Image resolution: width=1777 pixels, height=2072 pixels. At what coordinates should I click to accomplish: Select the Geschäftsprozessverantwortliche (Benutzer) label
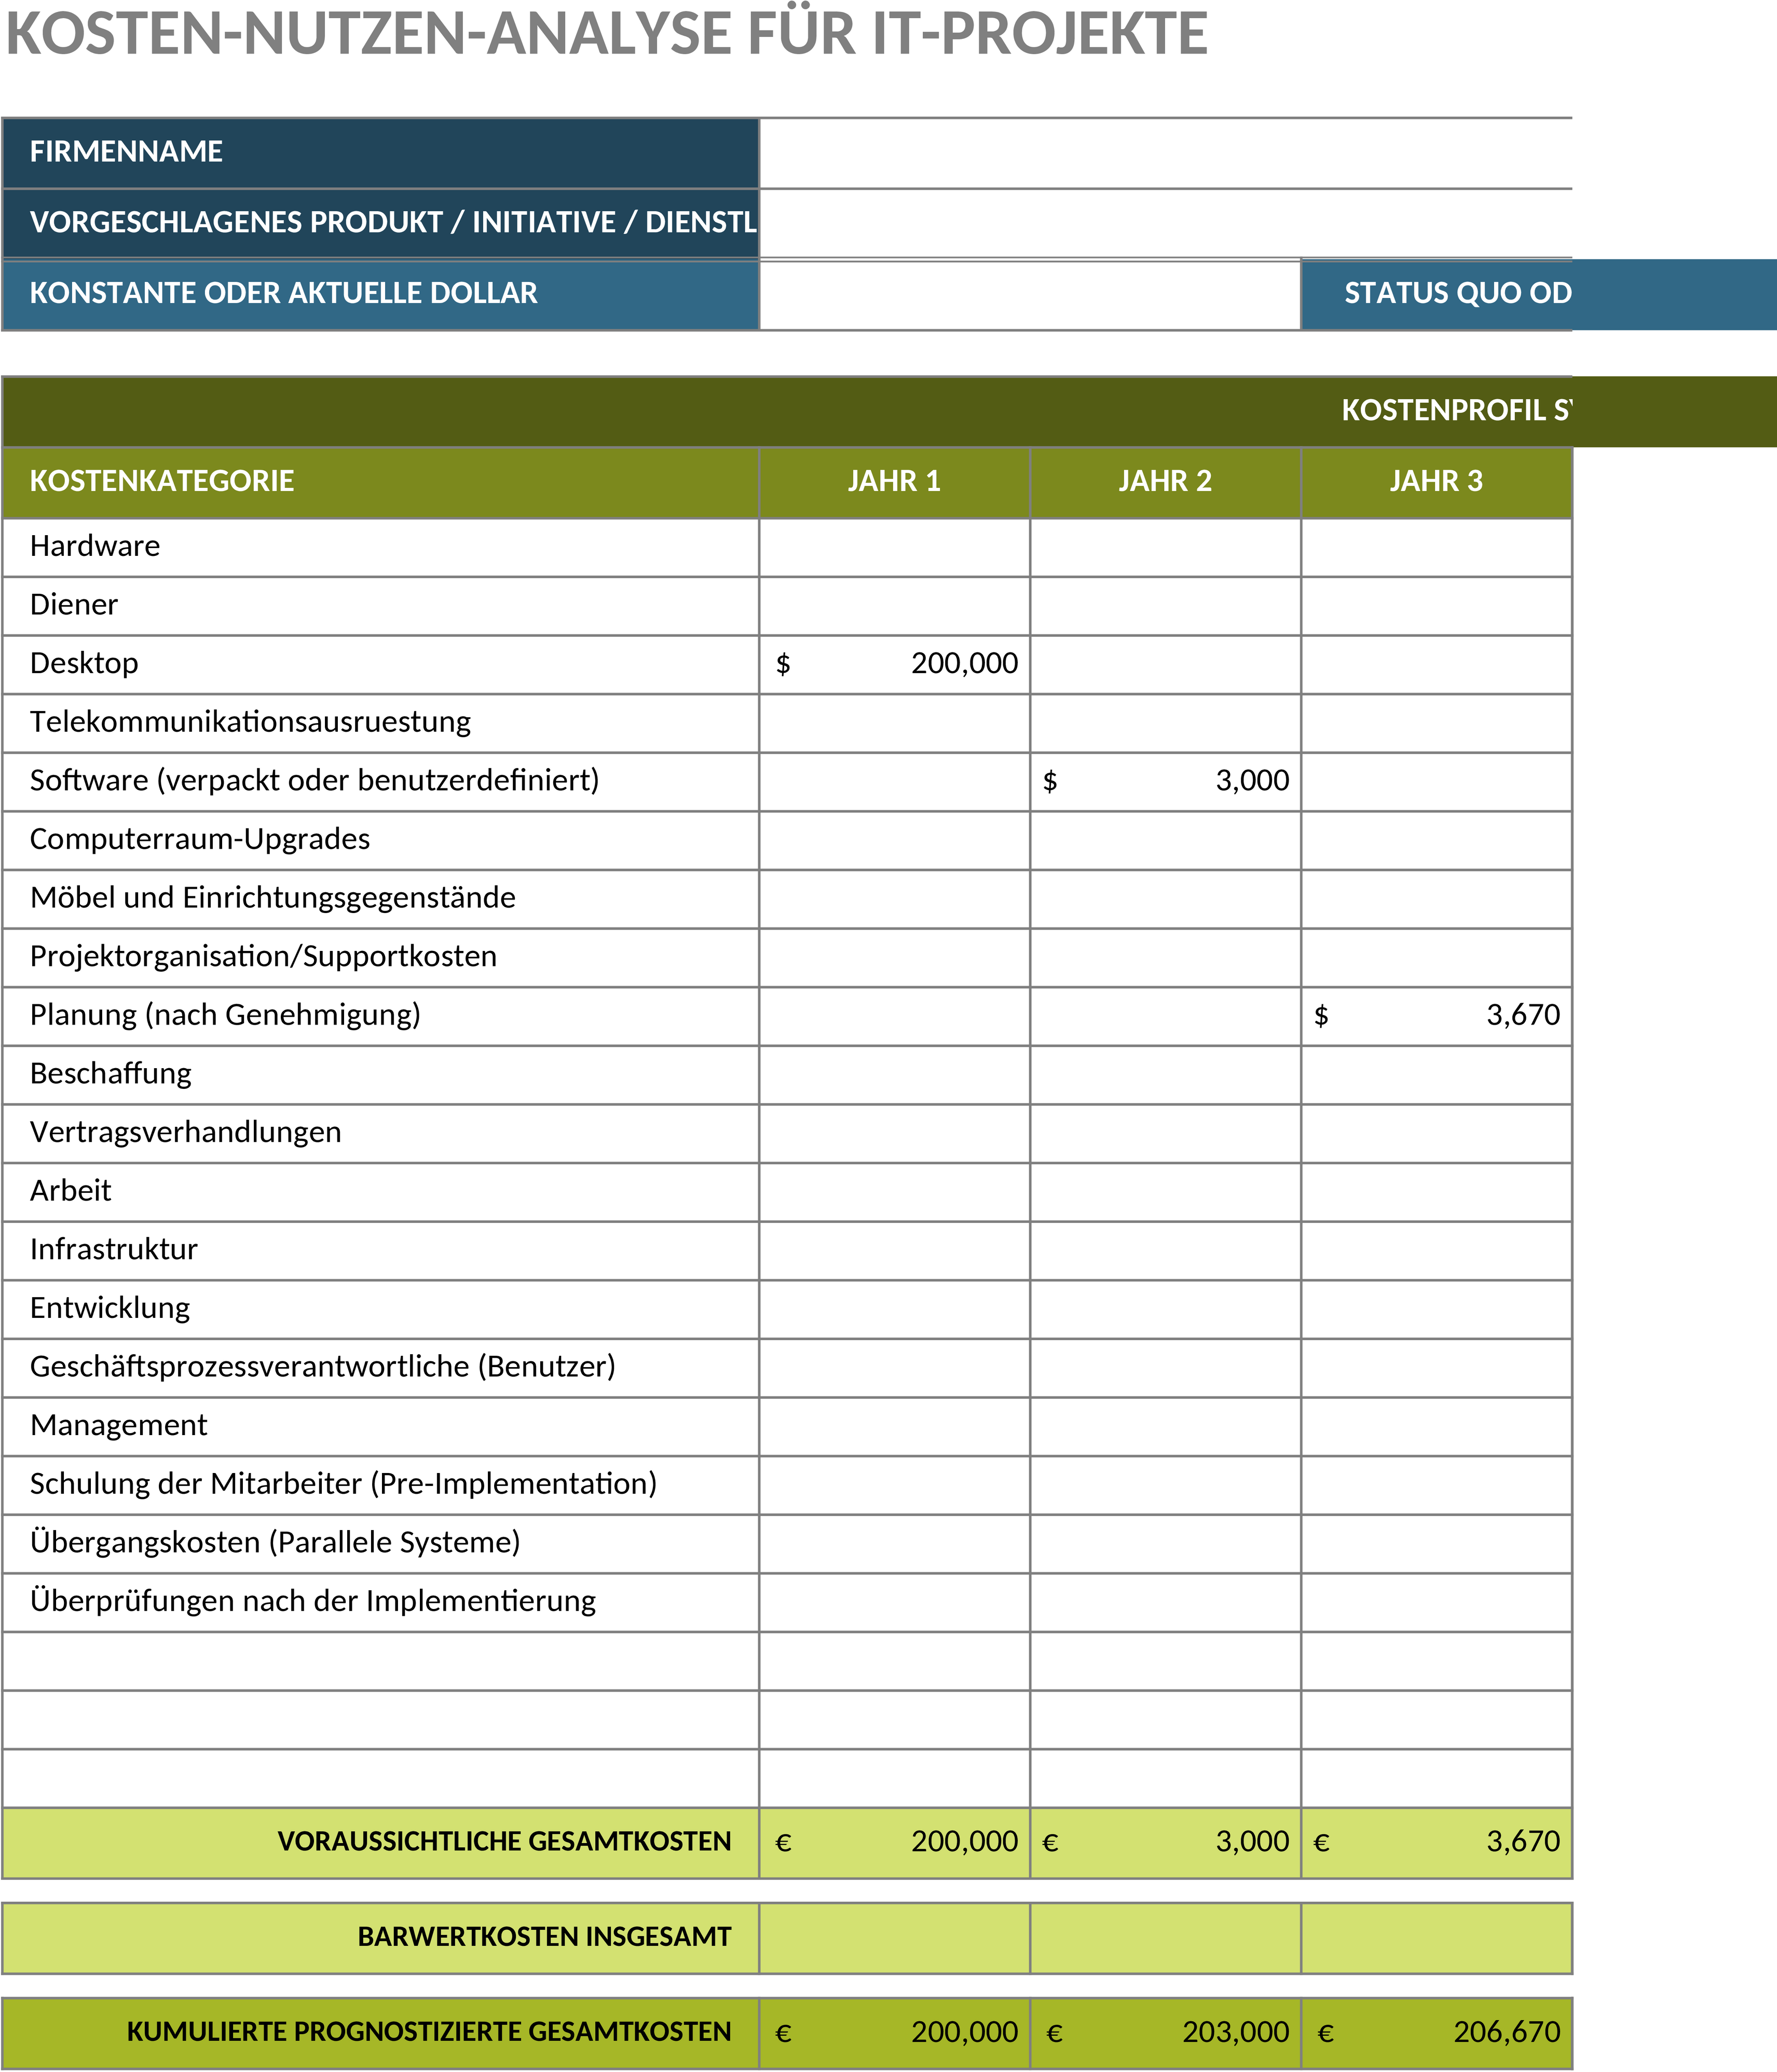click(323, 1367)
